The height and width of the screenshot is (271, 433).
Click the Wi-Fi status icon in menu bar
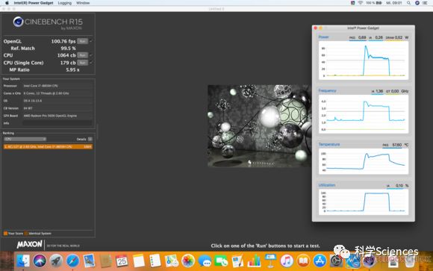(361, 3)
